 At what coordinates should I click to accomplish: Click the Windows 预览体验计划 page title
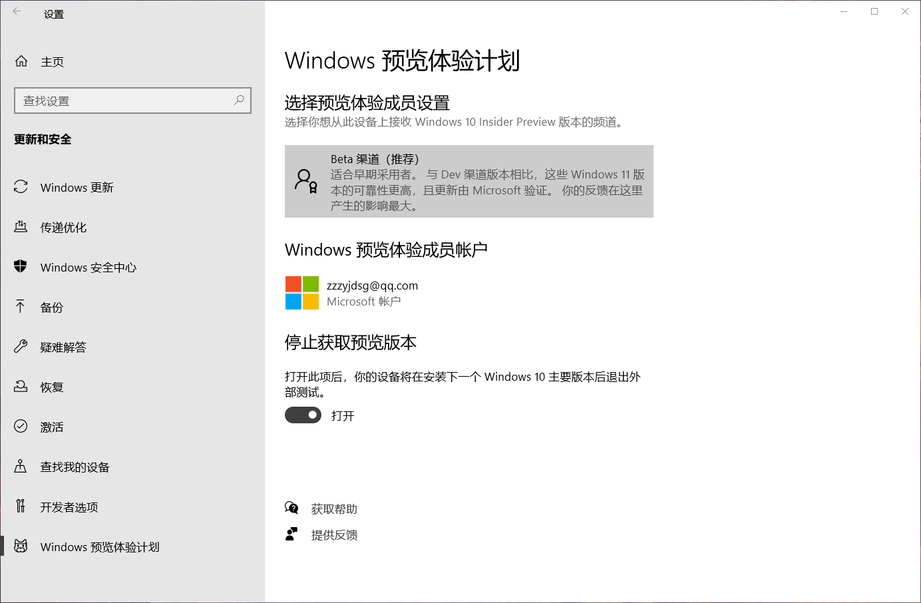pos(402,61)
